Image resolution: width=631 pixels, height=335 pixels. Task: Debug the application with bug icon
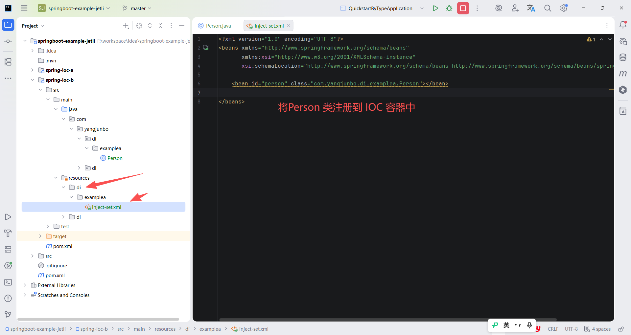449,8
